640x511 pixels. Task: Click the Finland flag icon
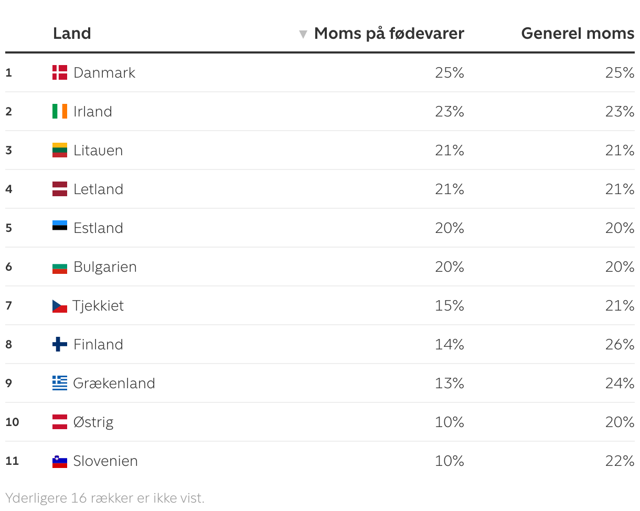click(x=60, y=344)
